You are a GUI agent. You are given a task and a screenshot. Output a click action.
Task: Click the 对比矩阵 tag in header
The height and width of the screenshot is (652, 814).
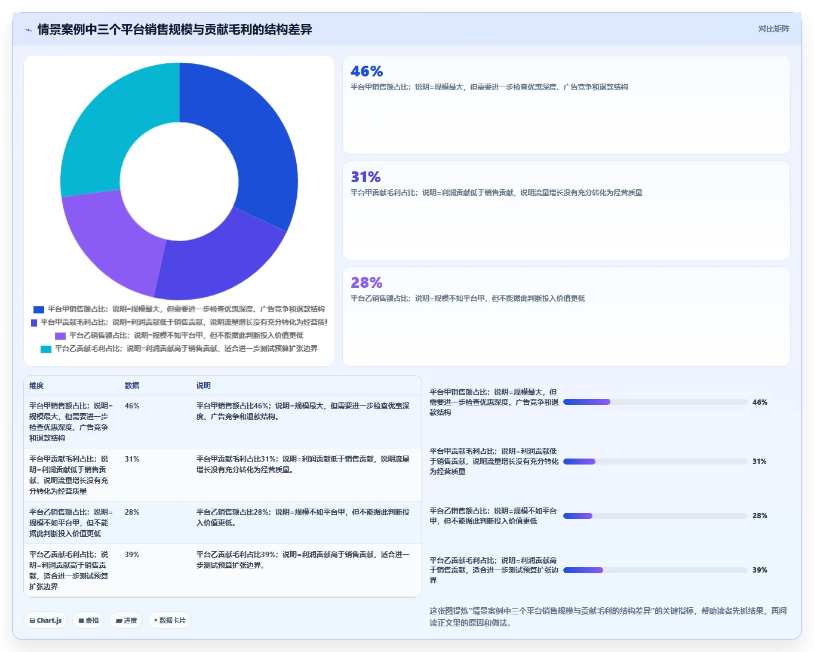click(x=773, y=29)
